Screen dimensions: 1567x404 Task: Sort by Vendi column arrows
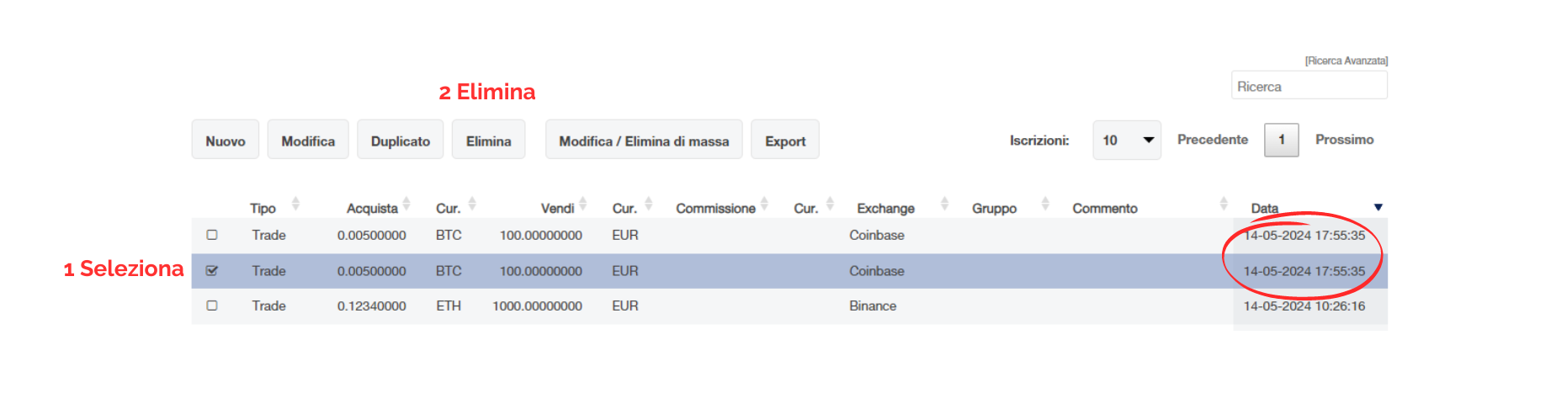click(583, 204)
